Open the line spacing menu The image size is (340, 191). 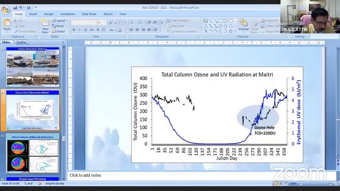[x=161, y=22]
